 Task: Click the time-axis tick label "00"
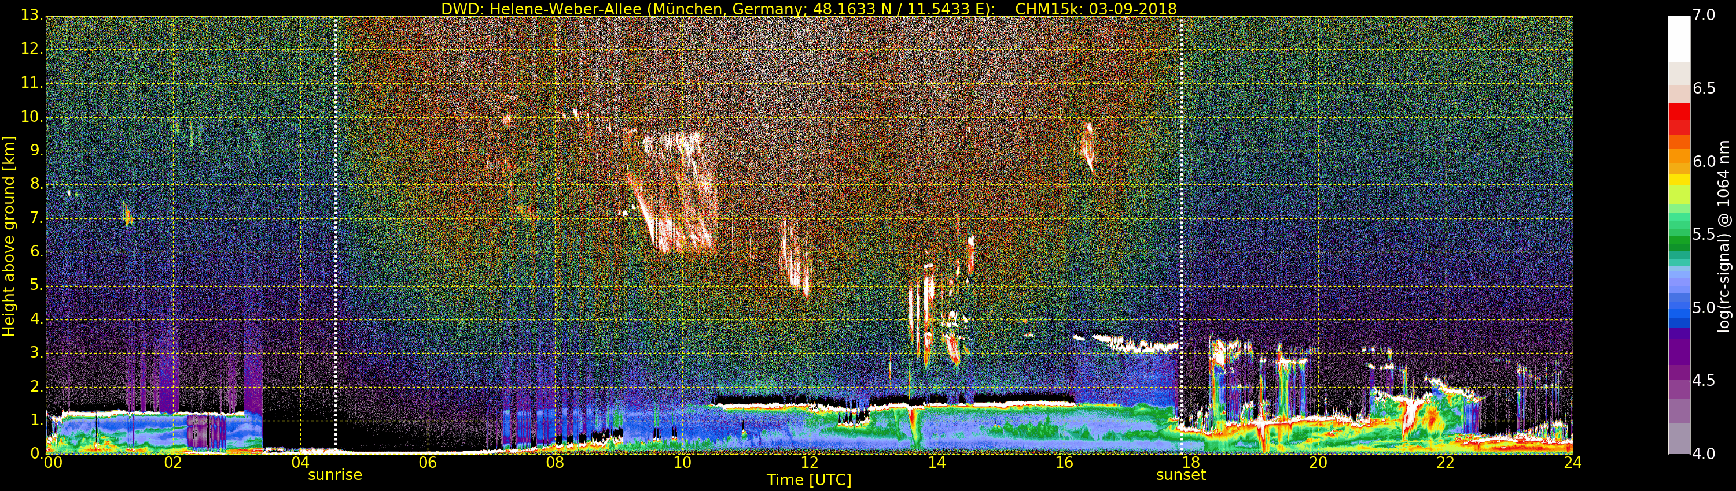(x=53, y=463)
